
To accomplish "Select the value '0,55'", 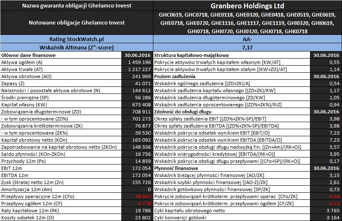I will coord(335,62).
